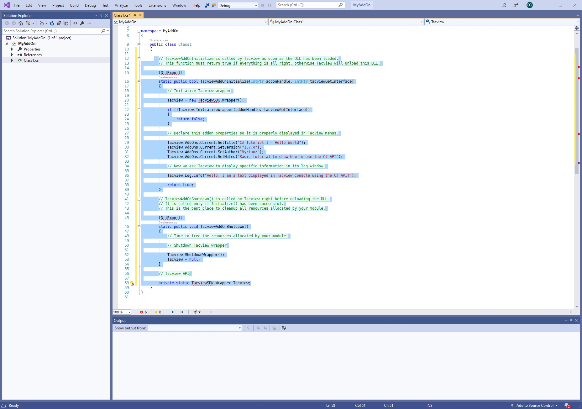The width and height of the screenshot is (582, 409).
Task: Open the Build menu
Action: point(74,5)
